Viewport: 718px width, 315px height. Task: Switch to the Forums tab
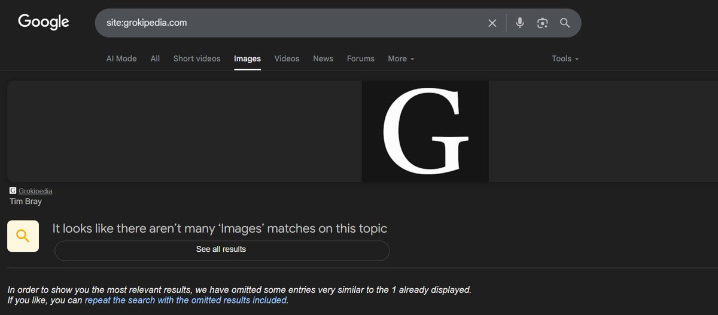361,58
